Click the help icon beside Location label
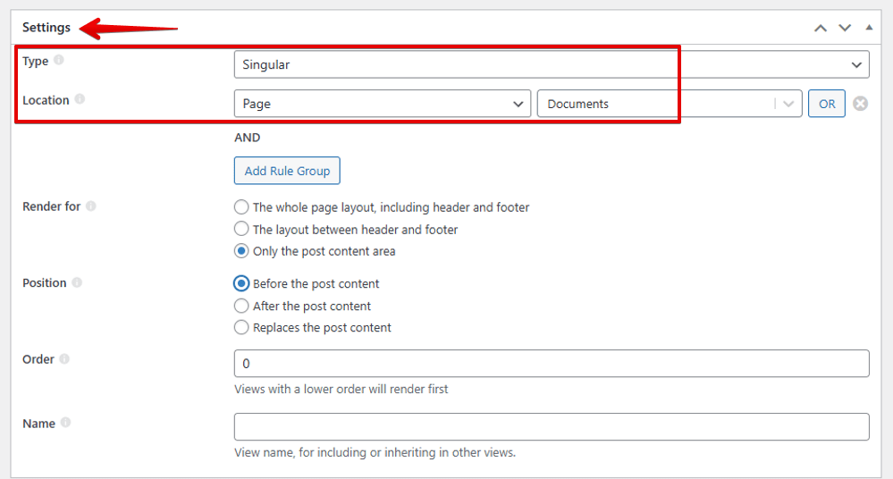This screenshot has height=479, width=893. (x=80, y=99)
